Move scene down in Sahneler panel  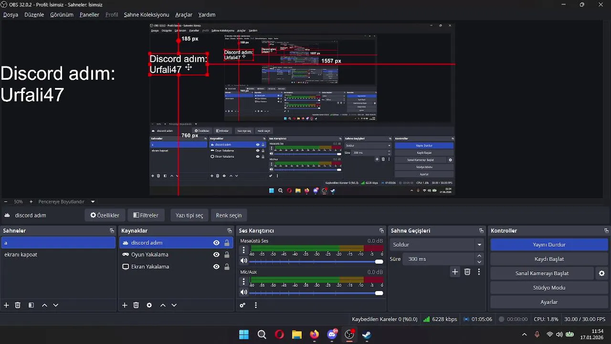tap(55, 305)
